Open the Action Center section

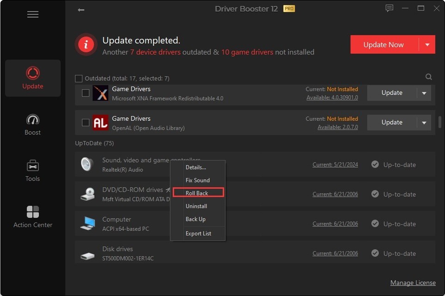tap(32, 217)
